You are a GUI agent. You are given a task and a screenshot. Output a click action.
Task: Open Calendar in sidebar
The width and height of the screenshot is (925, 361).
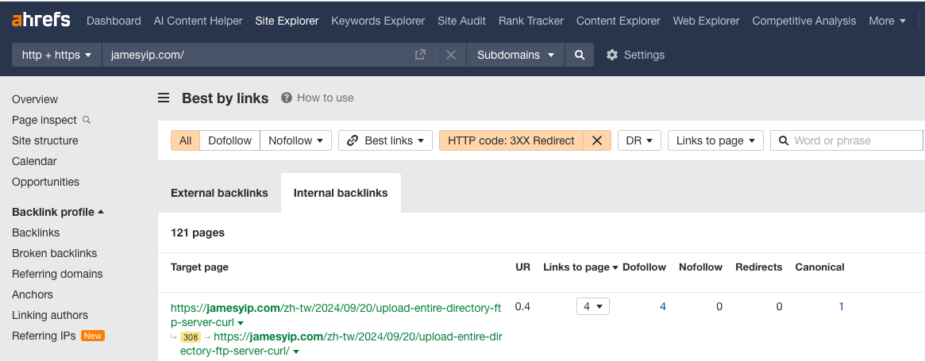point(34,161)
